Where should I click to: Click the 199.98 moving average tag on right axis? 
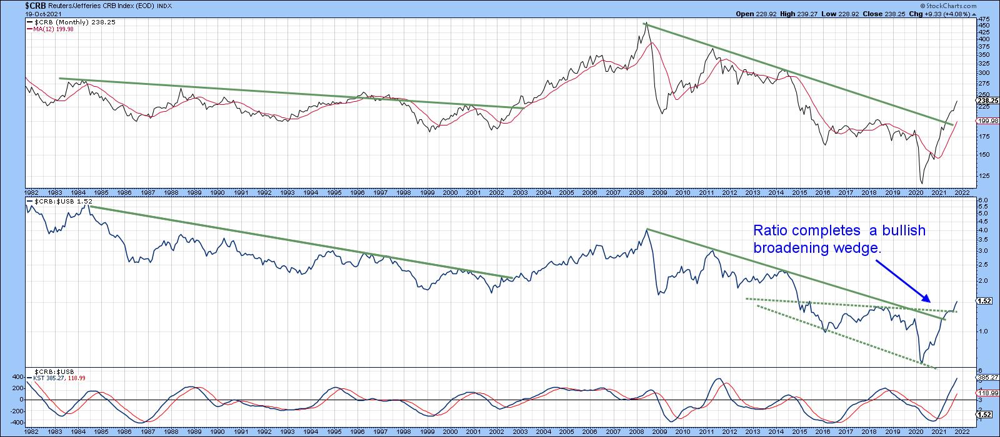pyautogui.click(x=986, y=122)
